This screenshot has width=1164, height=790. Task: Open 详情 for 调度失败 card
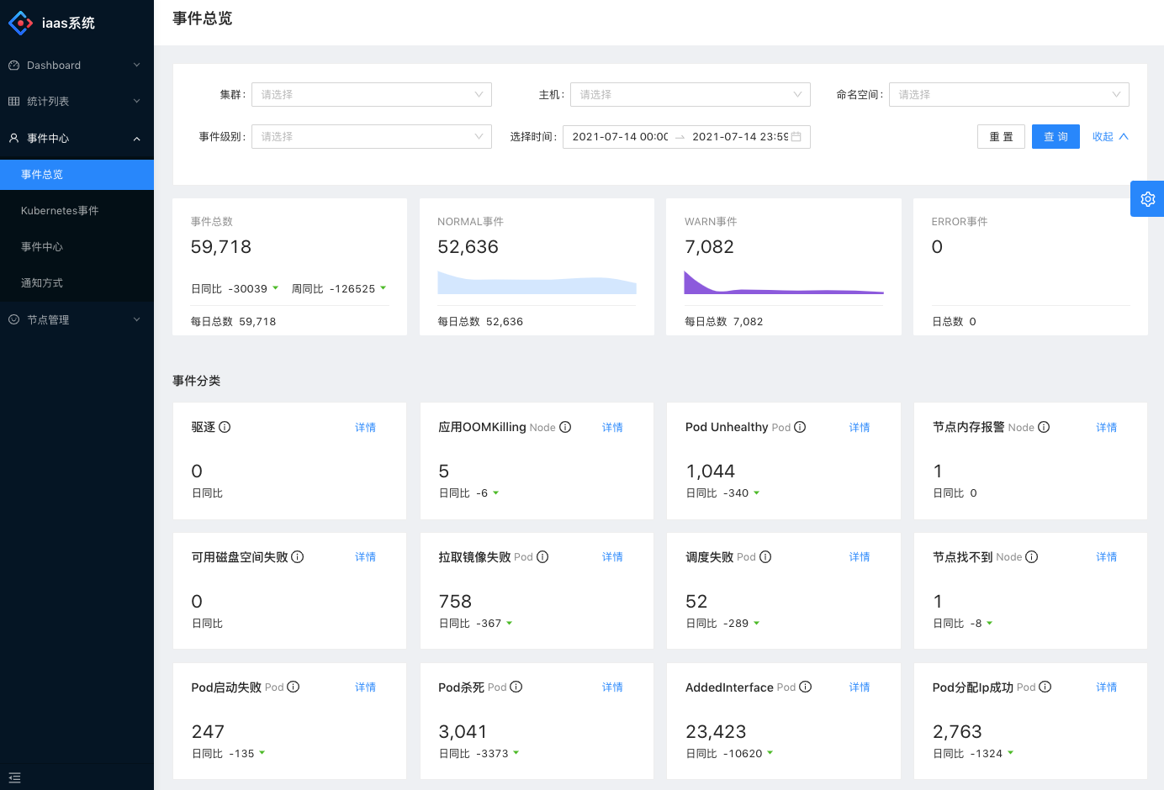point(860,557)
